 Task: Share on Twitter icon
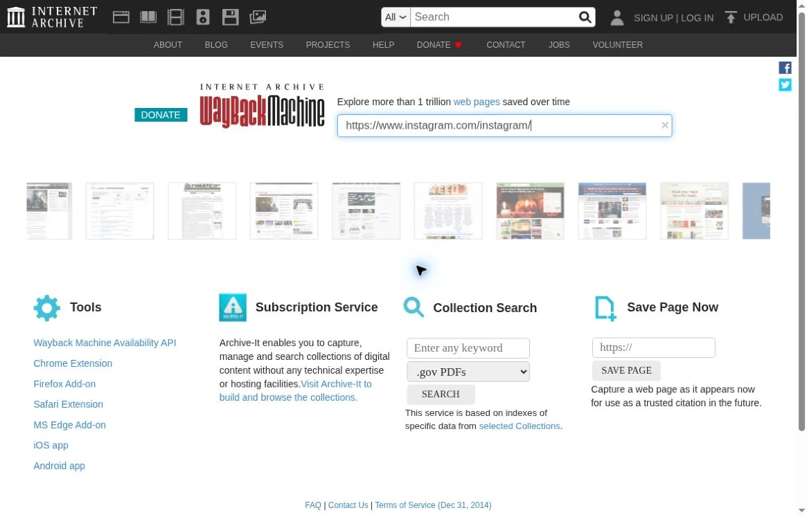(785, 85)
